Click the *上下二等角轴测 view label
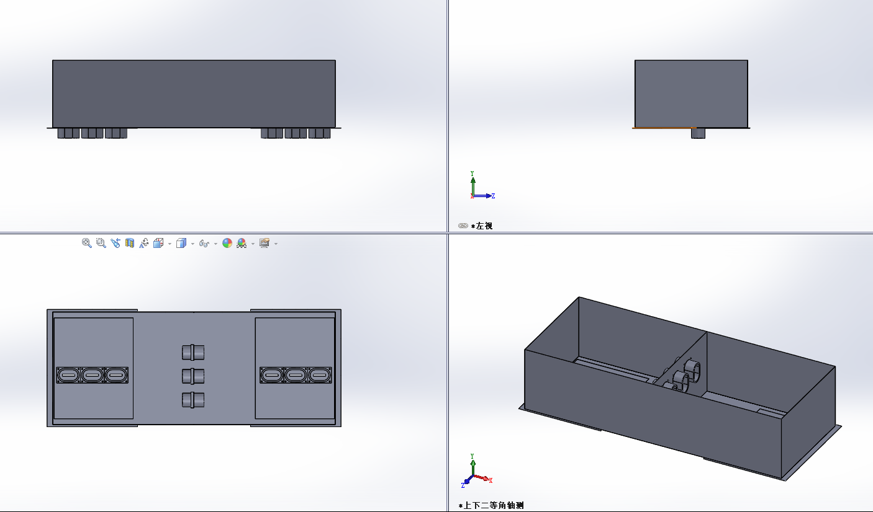Screen dimensions: 873x512 coord(491,506)
